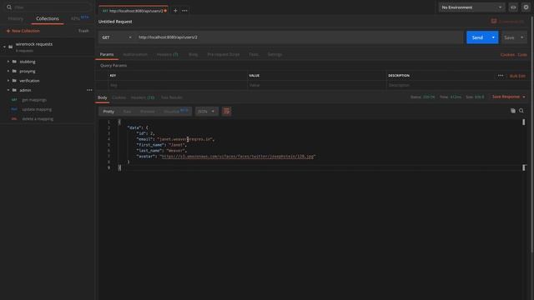Select the Params request tab
Screen dimensions: 534x300
coord(107,54)
